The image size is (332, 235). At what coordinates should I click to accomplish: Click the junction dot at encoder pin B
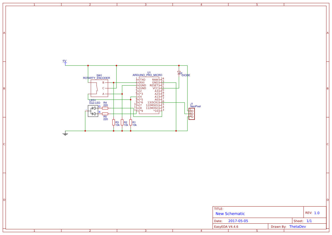tap(114, 82)
